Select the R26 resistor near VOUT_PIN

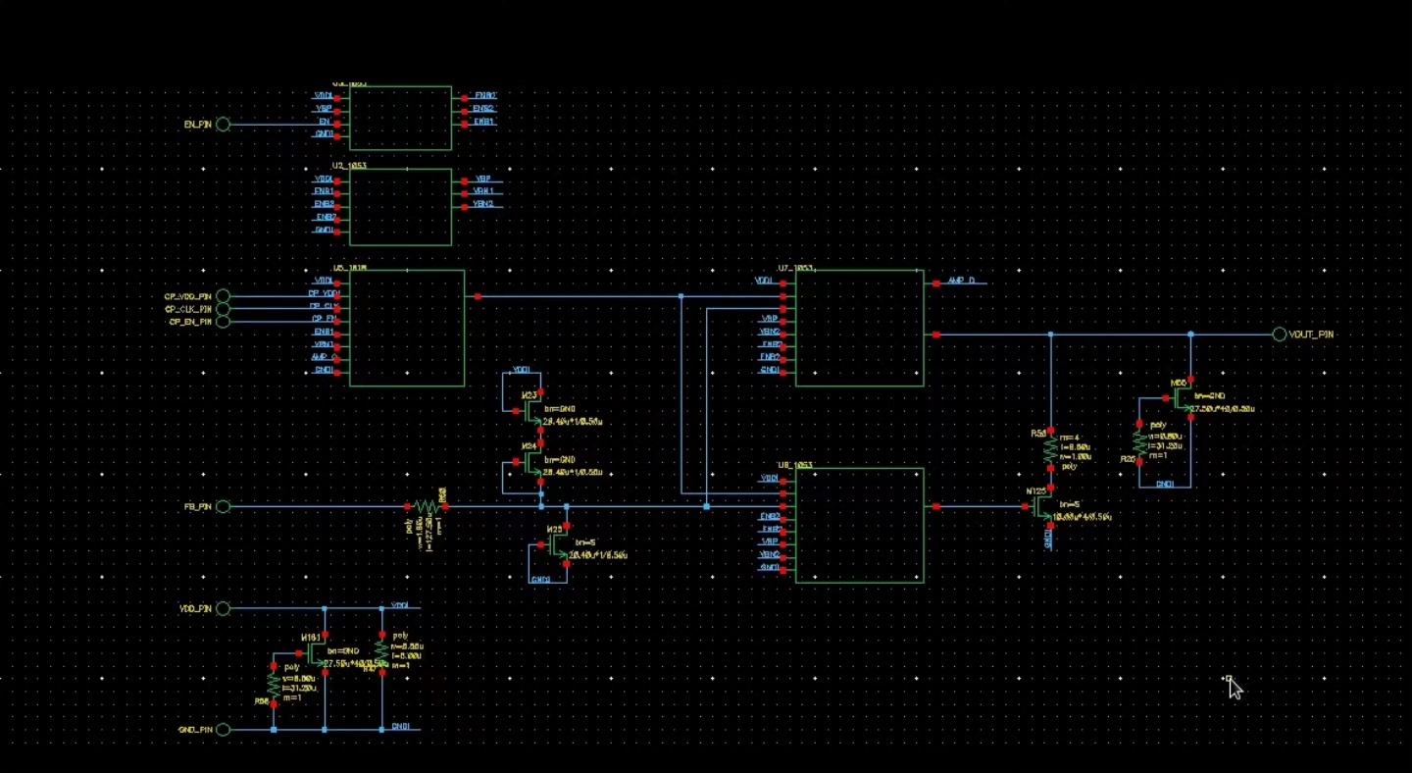1138,442
